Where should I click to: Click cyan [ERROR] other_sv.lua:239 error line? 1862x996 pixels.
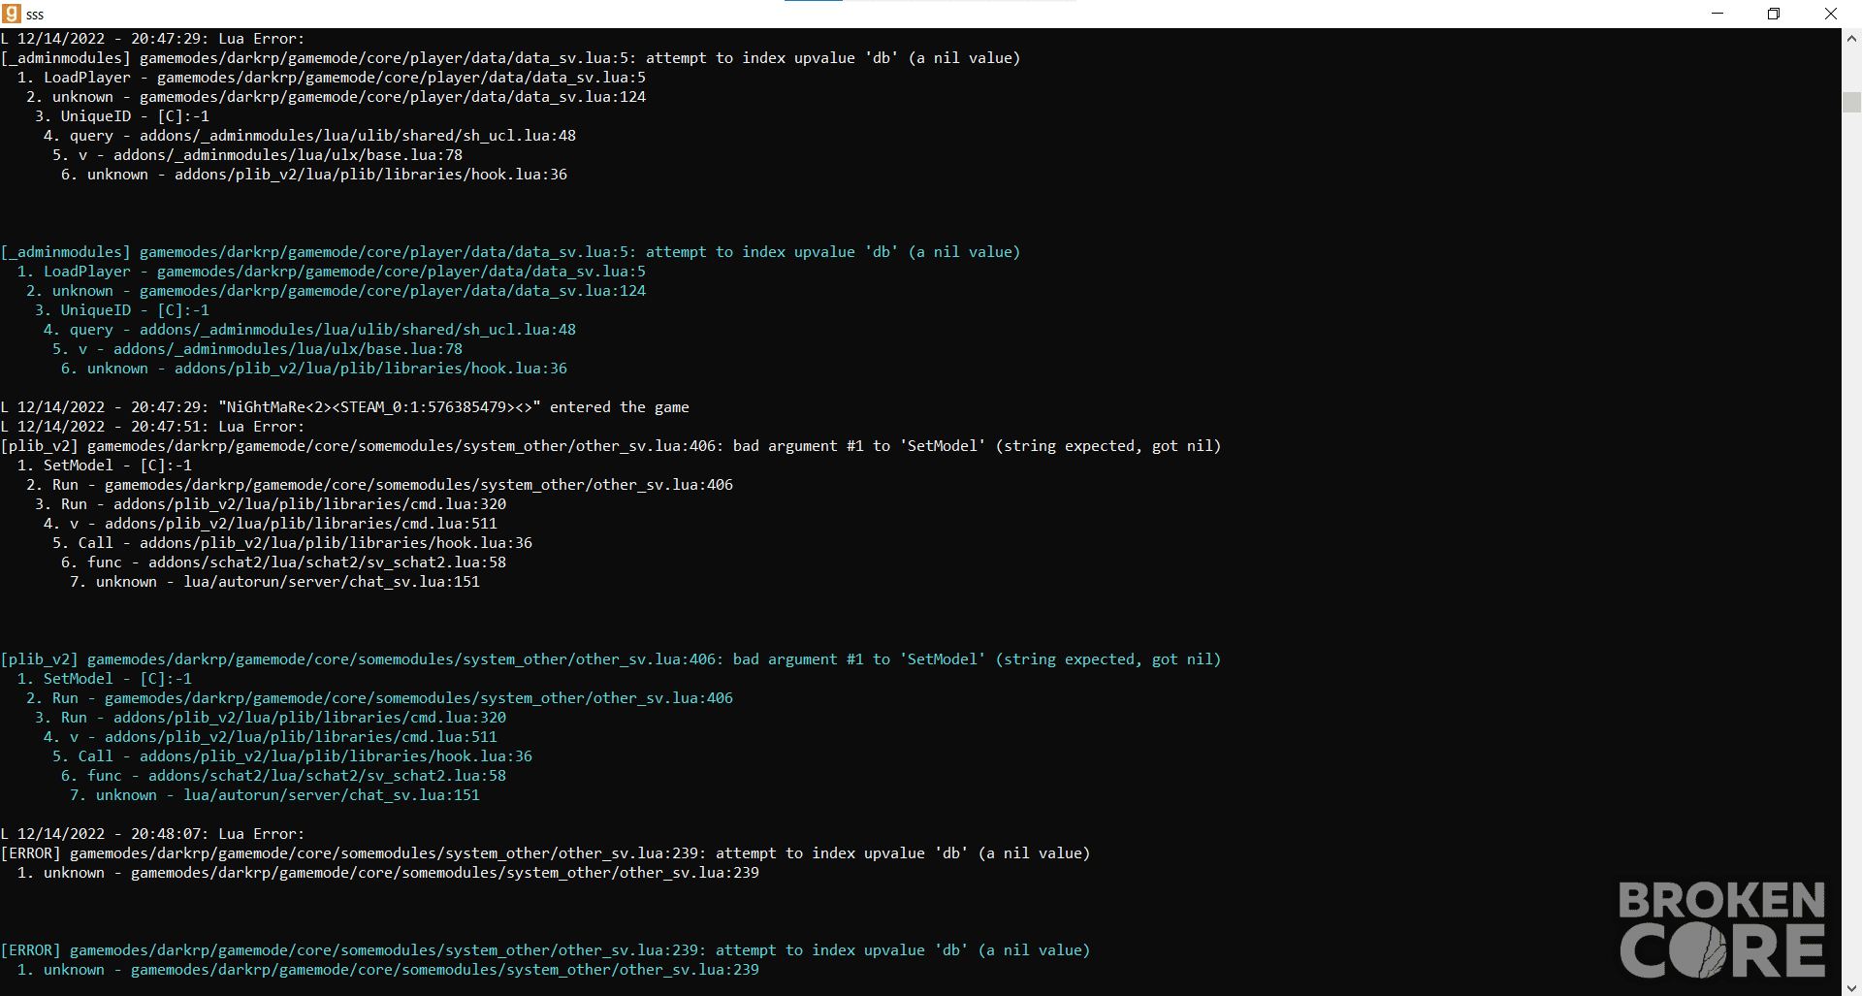click(x=545, y=950)
